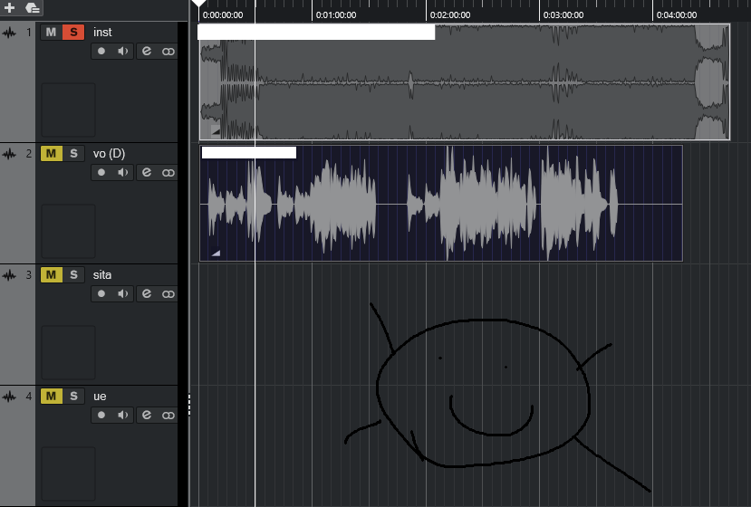The height and width of the screenshot is (507, 751).
Task: Open channel settings (e) for sita
Action: click(x=147, y=293)
